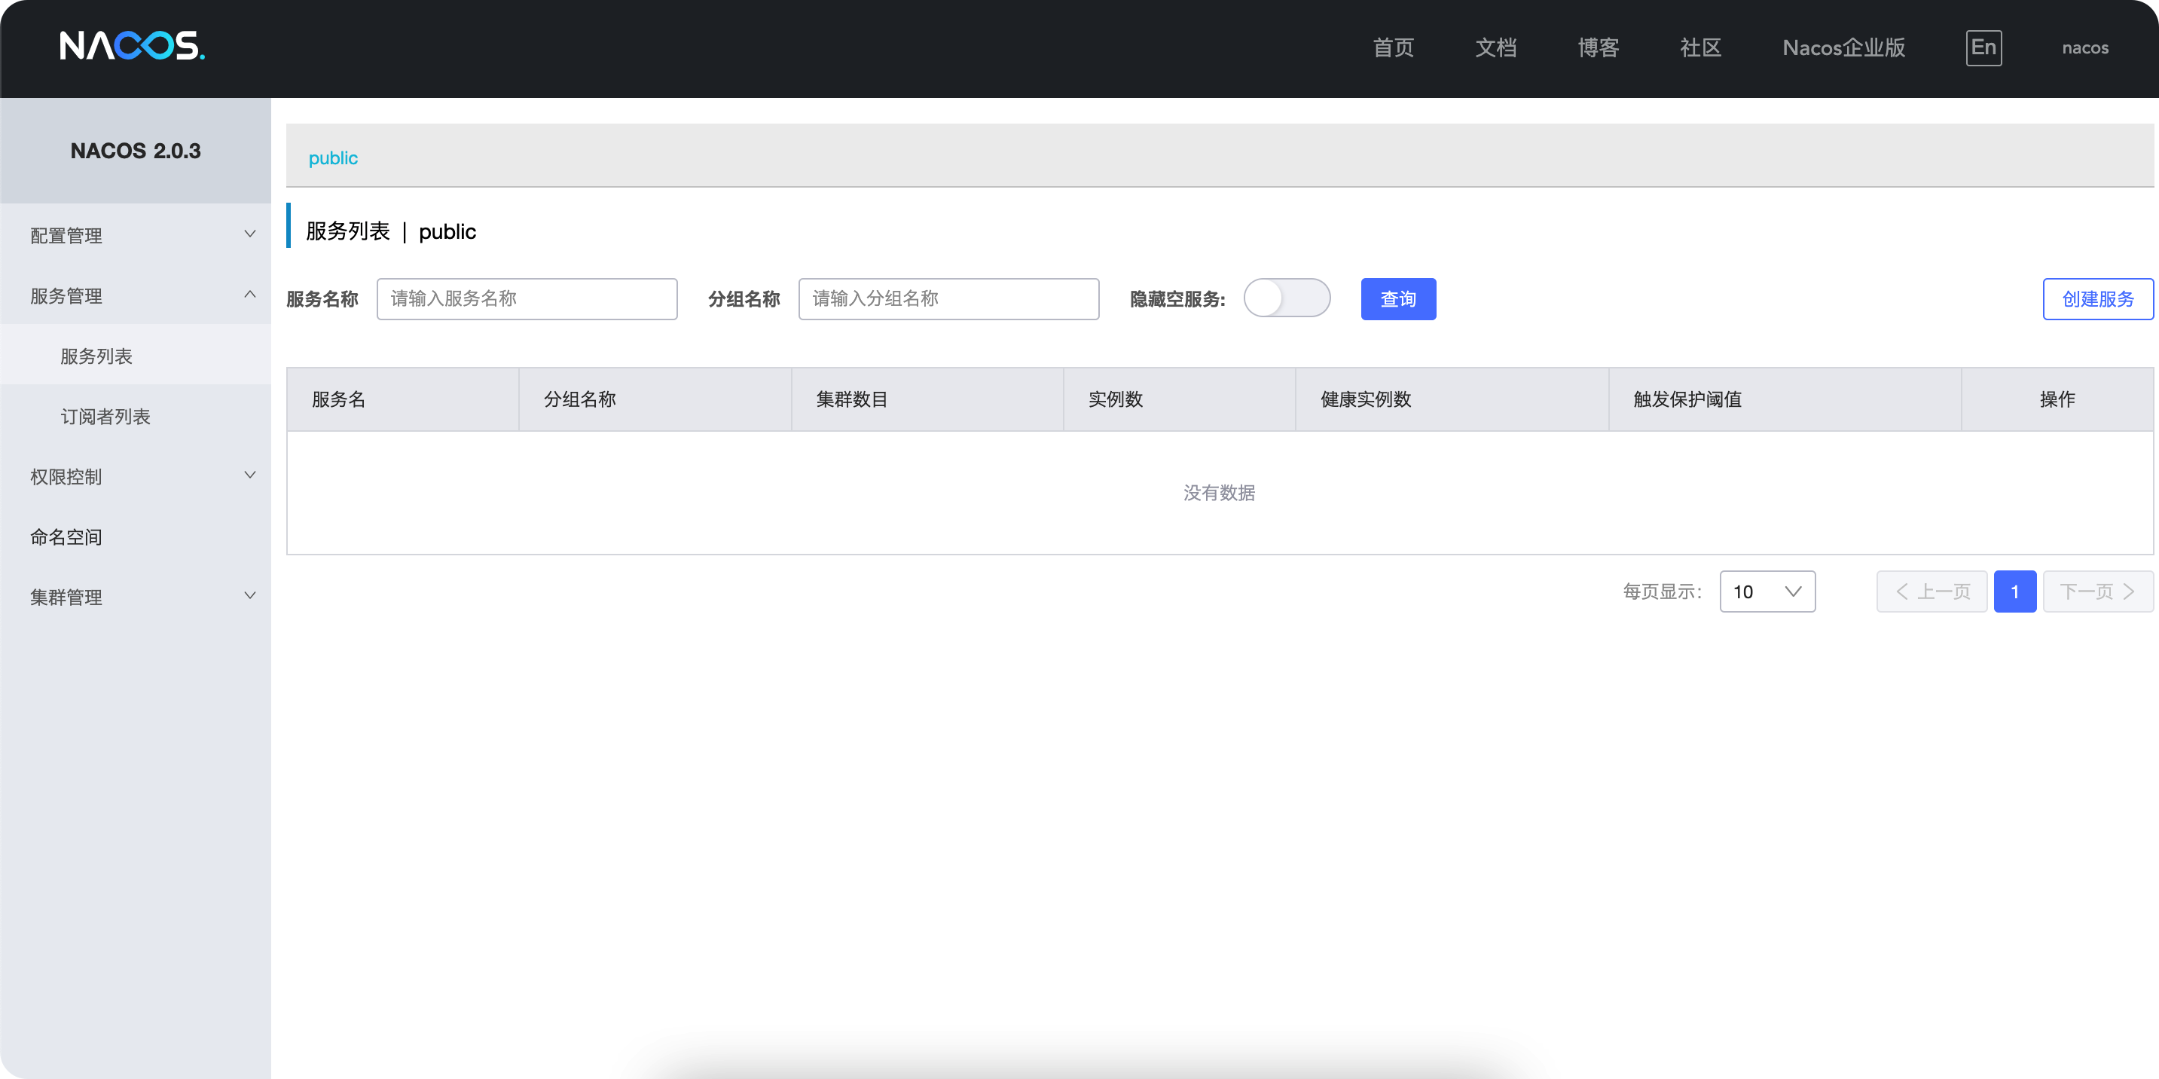Select 订阅者列表 in the sidebar
Image resolution: width=2159 pixels, height=1079 pixels.
tap(104, 416)
